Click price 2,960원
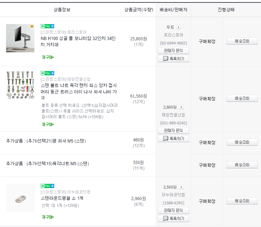Viewport: 261px width, 227px height. (x=138, y=199)
